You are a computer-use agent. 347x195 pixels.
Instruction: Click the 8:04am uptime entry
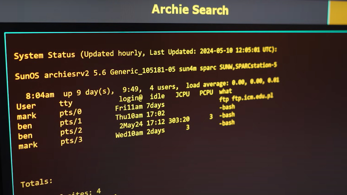coord(40,95)
